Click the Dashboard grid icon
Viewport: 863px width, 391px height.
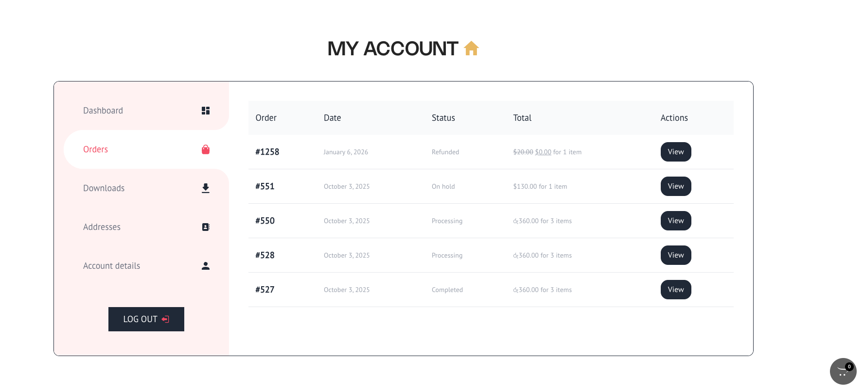pyautogui.click(x=206, y=111)
